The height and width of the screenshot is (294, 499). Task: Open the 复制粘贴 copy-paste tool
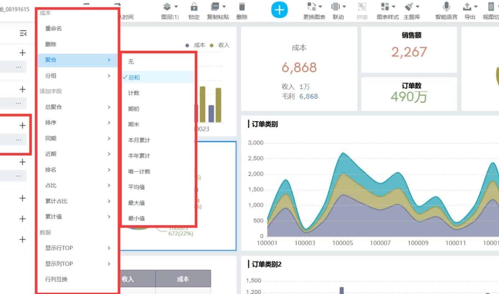tap(218, 11)
